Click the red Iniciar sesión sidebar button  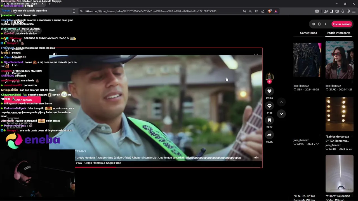pos(22,100)
